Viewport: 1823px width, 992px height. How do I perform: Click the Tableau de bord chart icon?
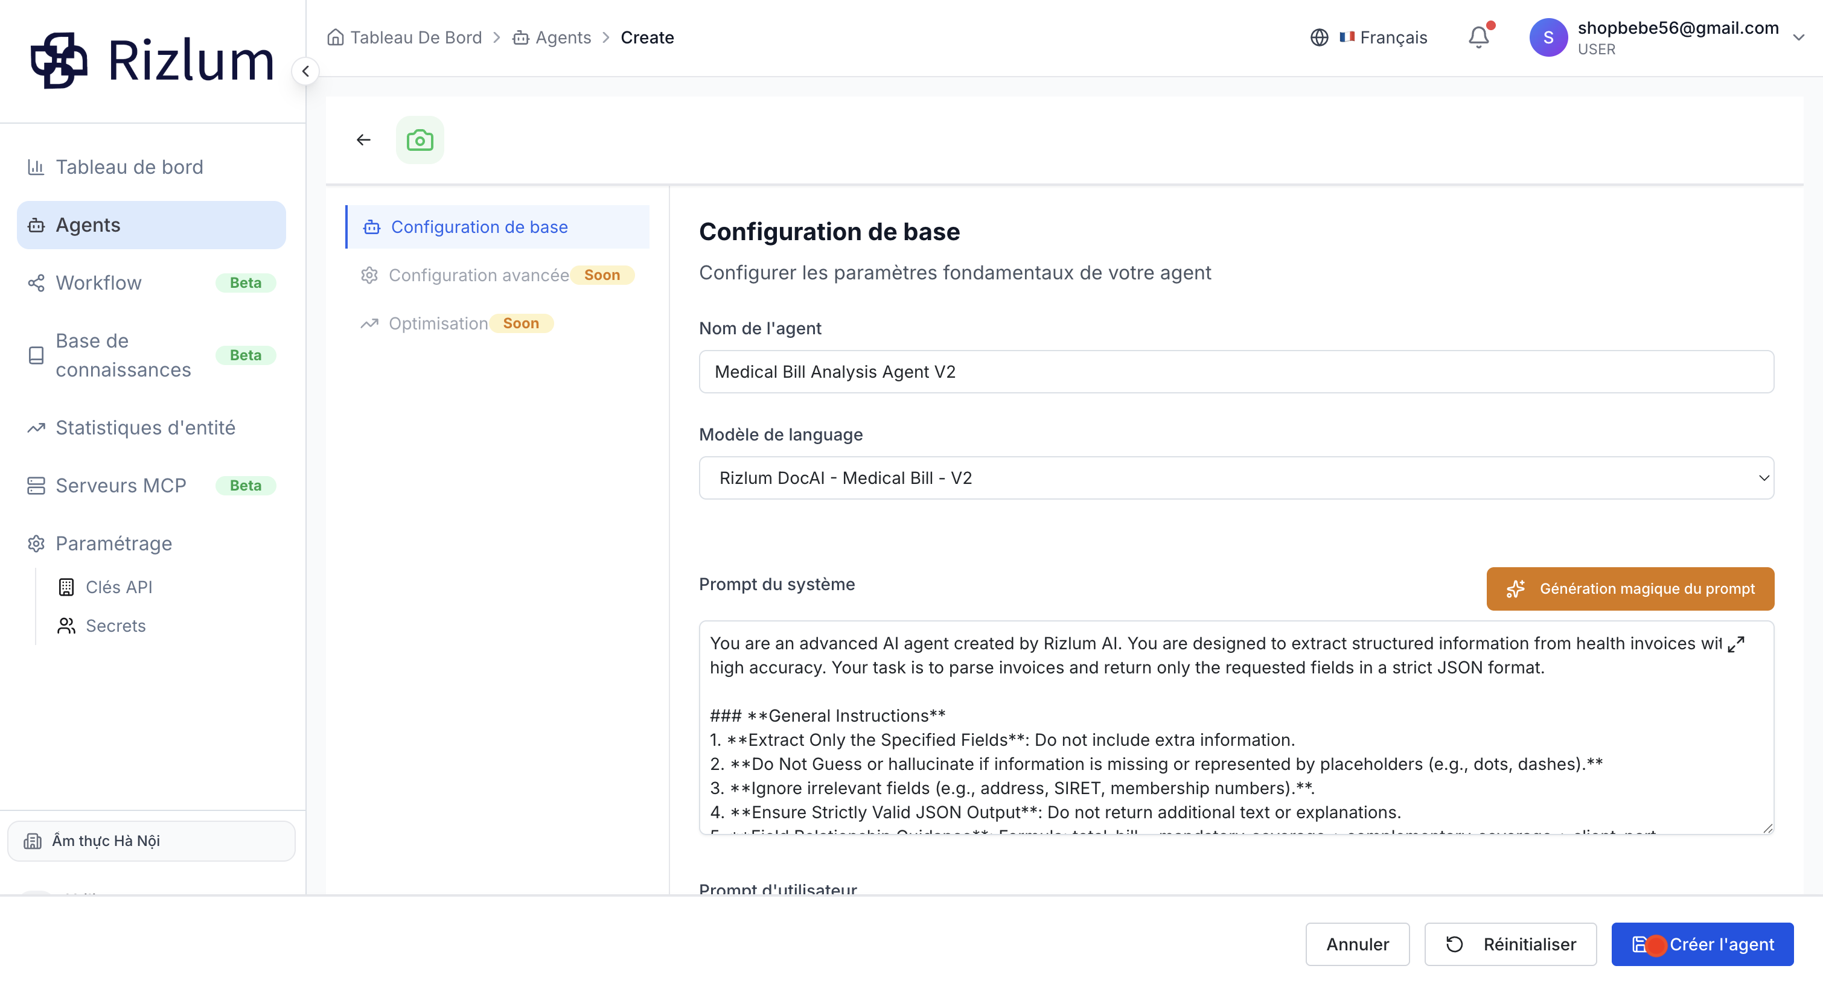(x=36, y=167)
